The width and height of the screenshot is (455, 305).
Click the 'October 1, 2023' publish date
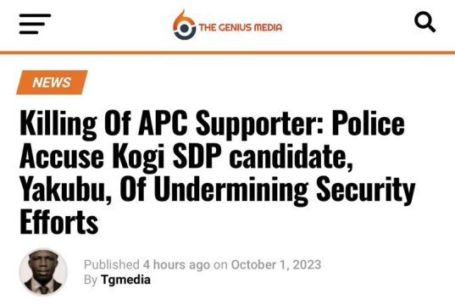276,264
